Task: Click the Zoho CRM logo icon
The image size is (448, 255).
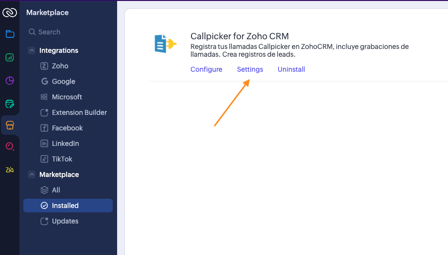Action: 10,13
